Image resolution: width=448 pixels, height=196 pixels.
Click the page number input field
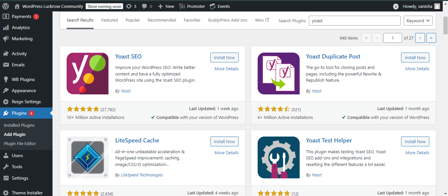pyautogui.click(x=393, y=38)
